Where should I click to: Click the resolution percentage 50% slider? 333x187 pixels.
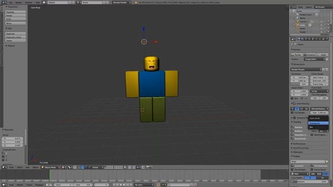pyautogui.click(x=300, y=84)
